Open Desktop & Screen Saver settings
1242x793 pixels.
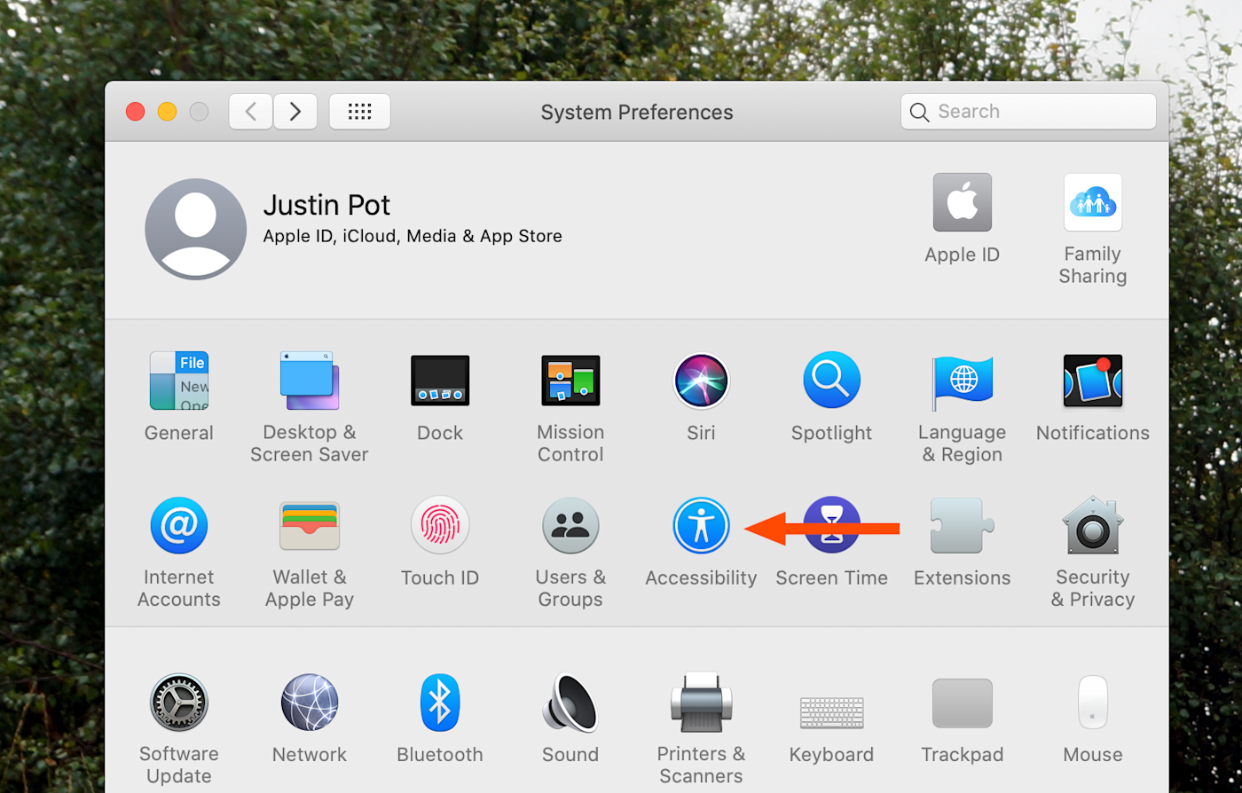click(310, 381)
